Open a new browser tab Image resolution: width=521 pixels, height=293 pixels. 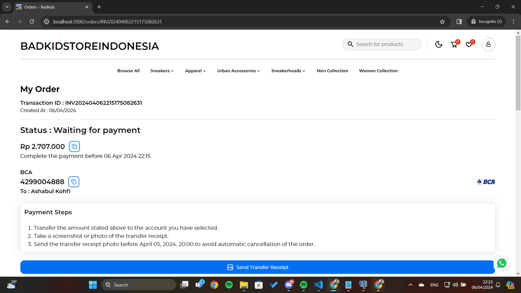coord(99,7)
